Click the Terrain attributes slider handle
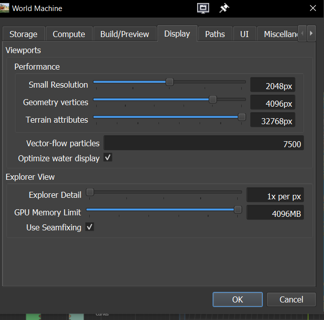Screen dimensions: 324x320 [242, 117]
